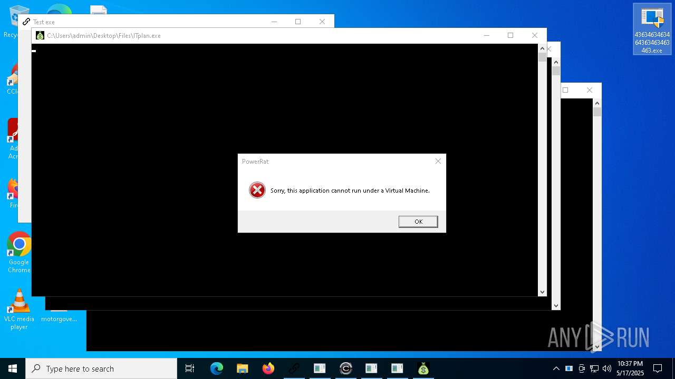Close the Test exe window
The width and height of the screenshot is (675, 379).
click(322, 22)
